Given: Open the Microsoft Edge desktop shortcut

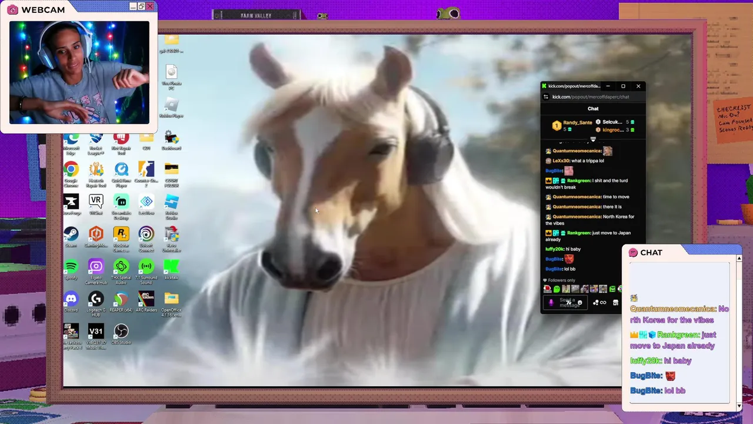Looking at the screenshot, I should pos(71,144).
